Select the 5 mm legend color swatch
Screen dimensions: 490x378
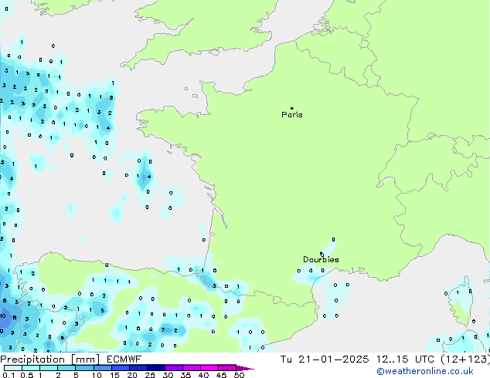pos(83,368)
